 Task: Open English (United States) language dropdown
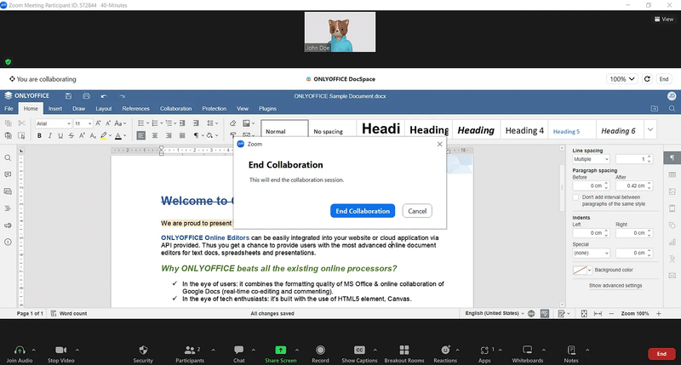pyautogui.click(x=495, y=313)
